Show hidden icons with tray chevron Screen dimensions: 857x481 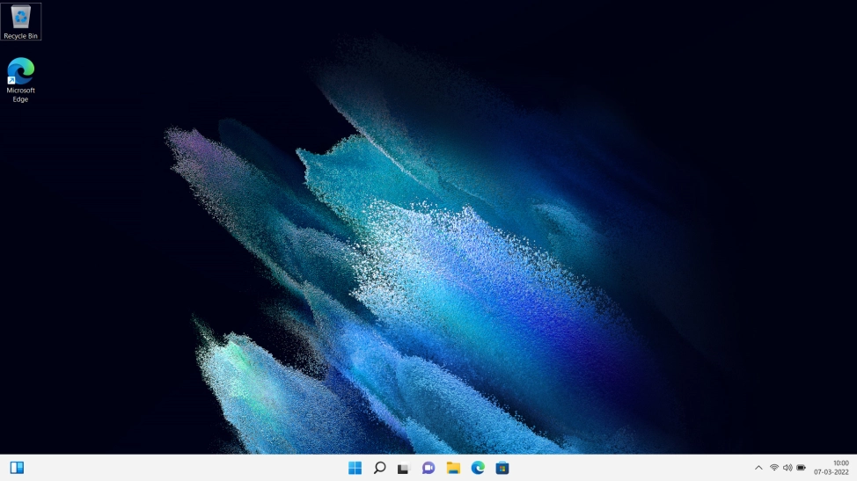coord(758,468)
